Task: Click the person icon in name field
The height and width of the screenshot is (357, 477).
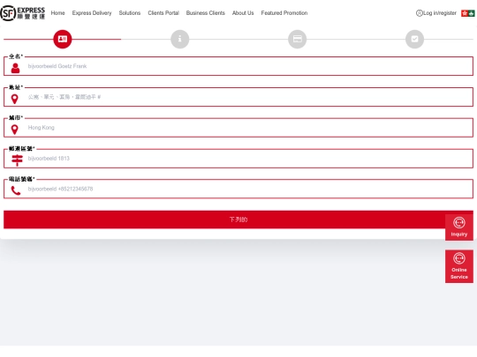Action: pos(15,68)
